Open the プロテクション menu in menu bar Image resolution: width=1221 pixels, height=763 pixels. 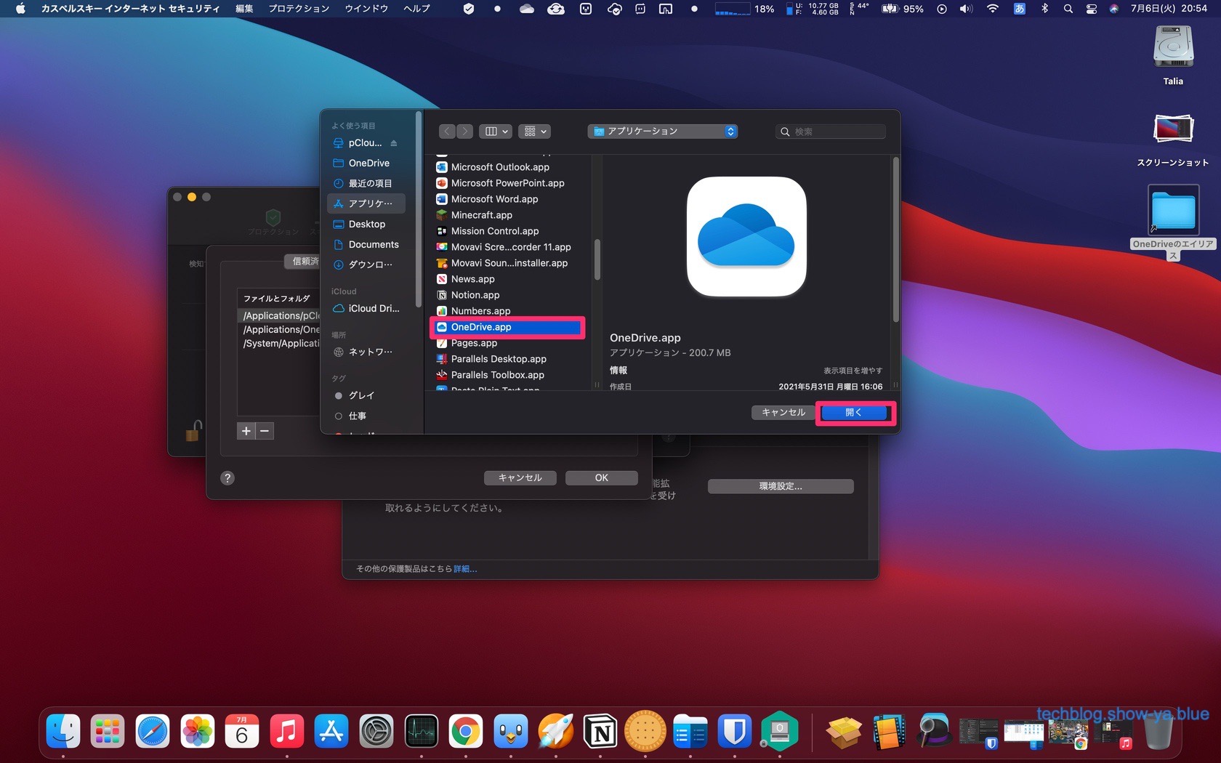[x=299, y=9]
